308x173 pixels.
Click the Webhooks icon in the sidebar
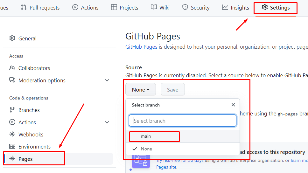point(12,134)
